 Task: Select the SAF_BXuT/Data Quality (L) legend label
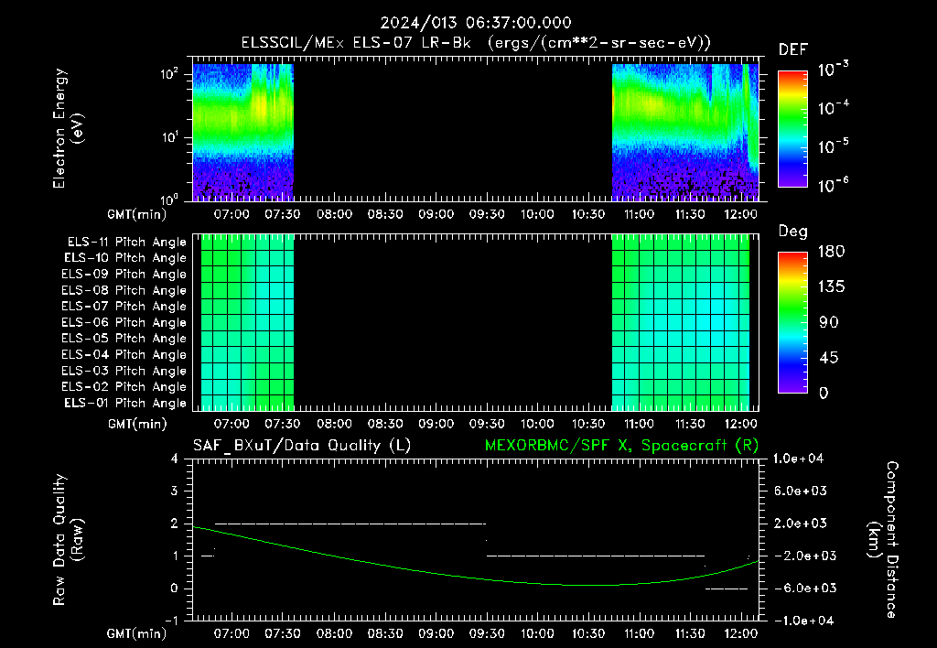[x=302, y=446]
